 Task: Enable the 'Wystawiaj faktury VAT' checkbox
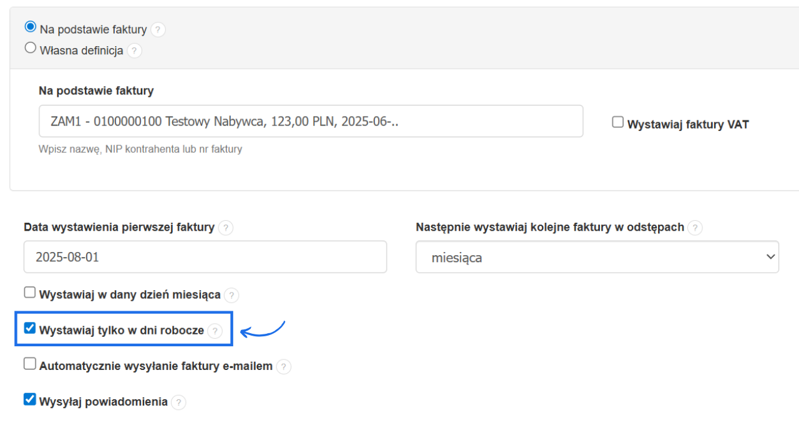pos(617,123)
